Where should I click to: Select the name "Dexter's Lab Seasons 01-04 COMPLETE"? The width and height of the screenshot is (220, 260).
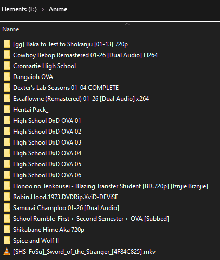point(66,88)
